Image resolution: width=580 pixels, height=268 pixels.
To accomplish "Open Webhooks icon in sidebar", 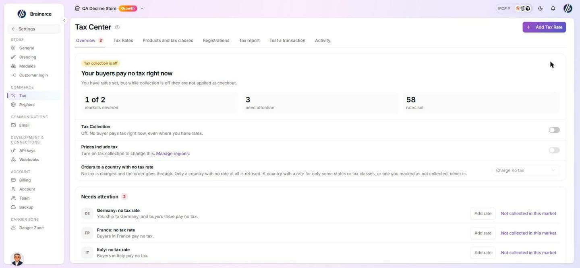I will tap(13, 160).
